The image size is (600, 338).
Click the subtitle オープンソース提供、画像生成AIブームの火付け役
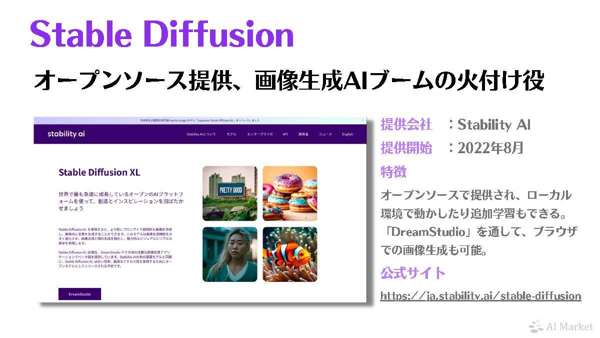[289, 81]
